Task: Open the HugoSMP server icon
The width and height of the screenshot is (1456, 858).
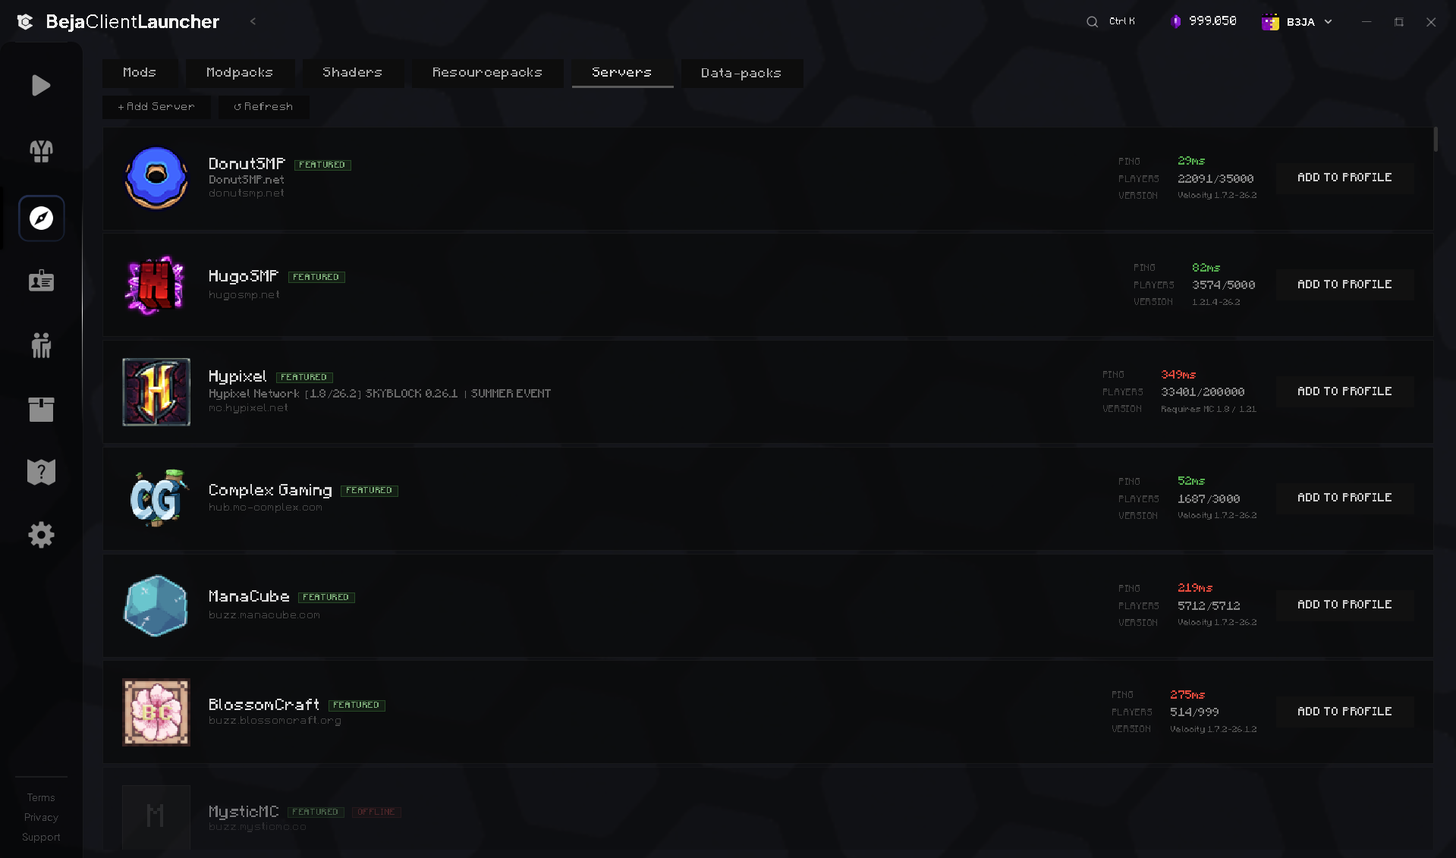Action: pos(155,284)
